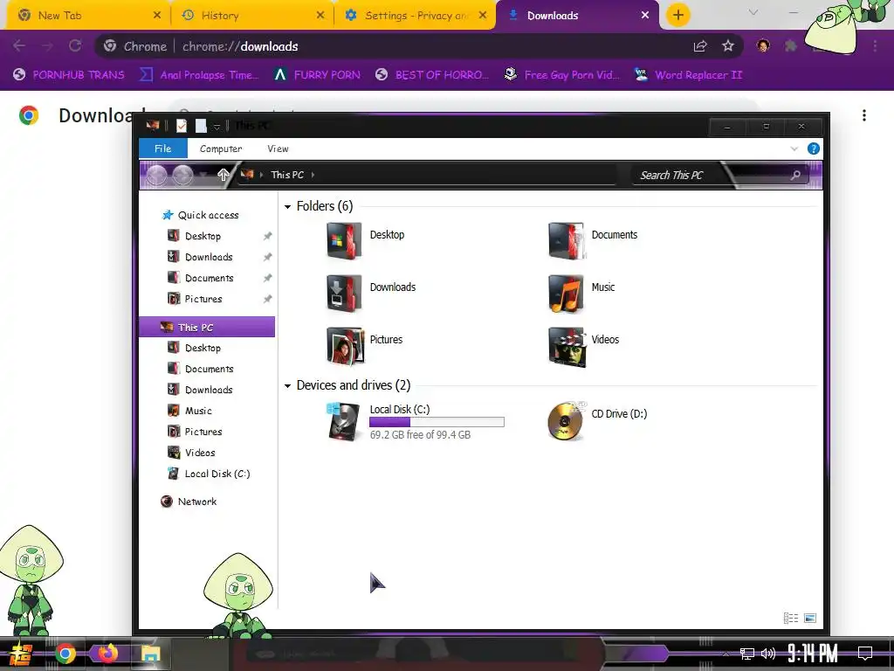Switch to large icons view layout icon
Viewport: 894px width, 671px height.
tap(810, 618)
